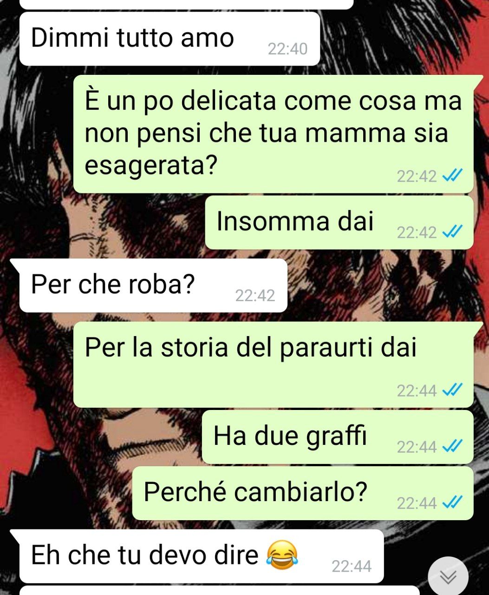Select 'Per la storia del paraurti dai' message
This screenshot has height=595, width=489.
click(x=274, y=364)
